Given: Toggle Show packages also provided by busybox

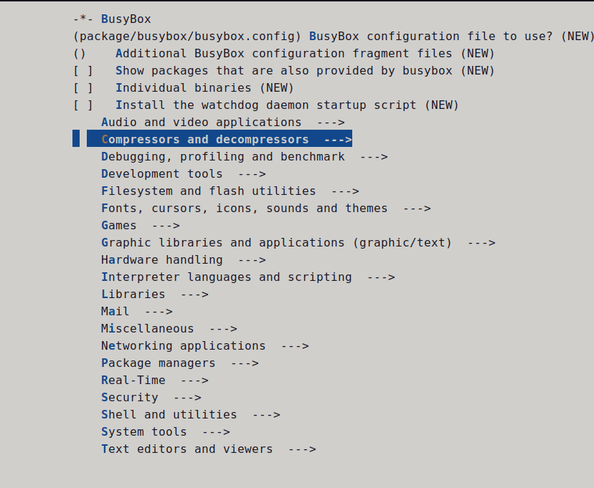Looking at the screenshot, I should pyautogui.click(x=284, y=71).
